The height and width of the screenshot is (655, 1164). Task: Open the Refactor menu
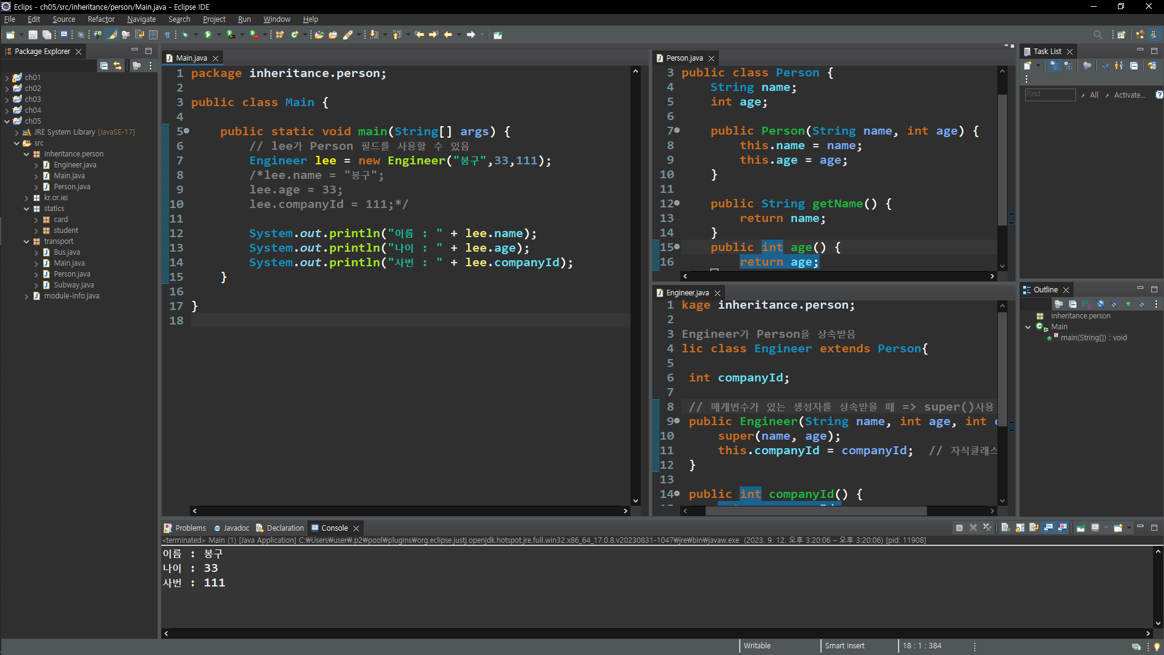click(x=101, y=19)
